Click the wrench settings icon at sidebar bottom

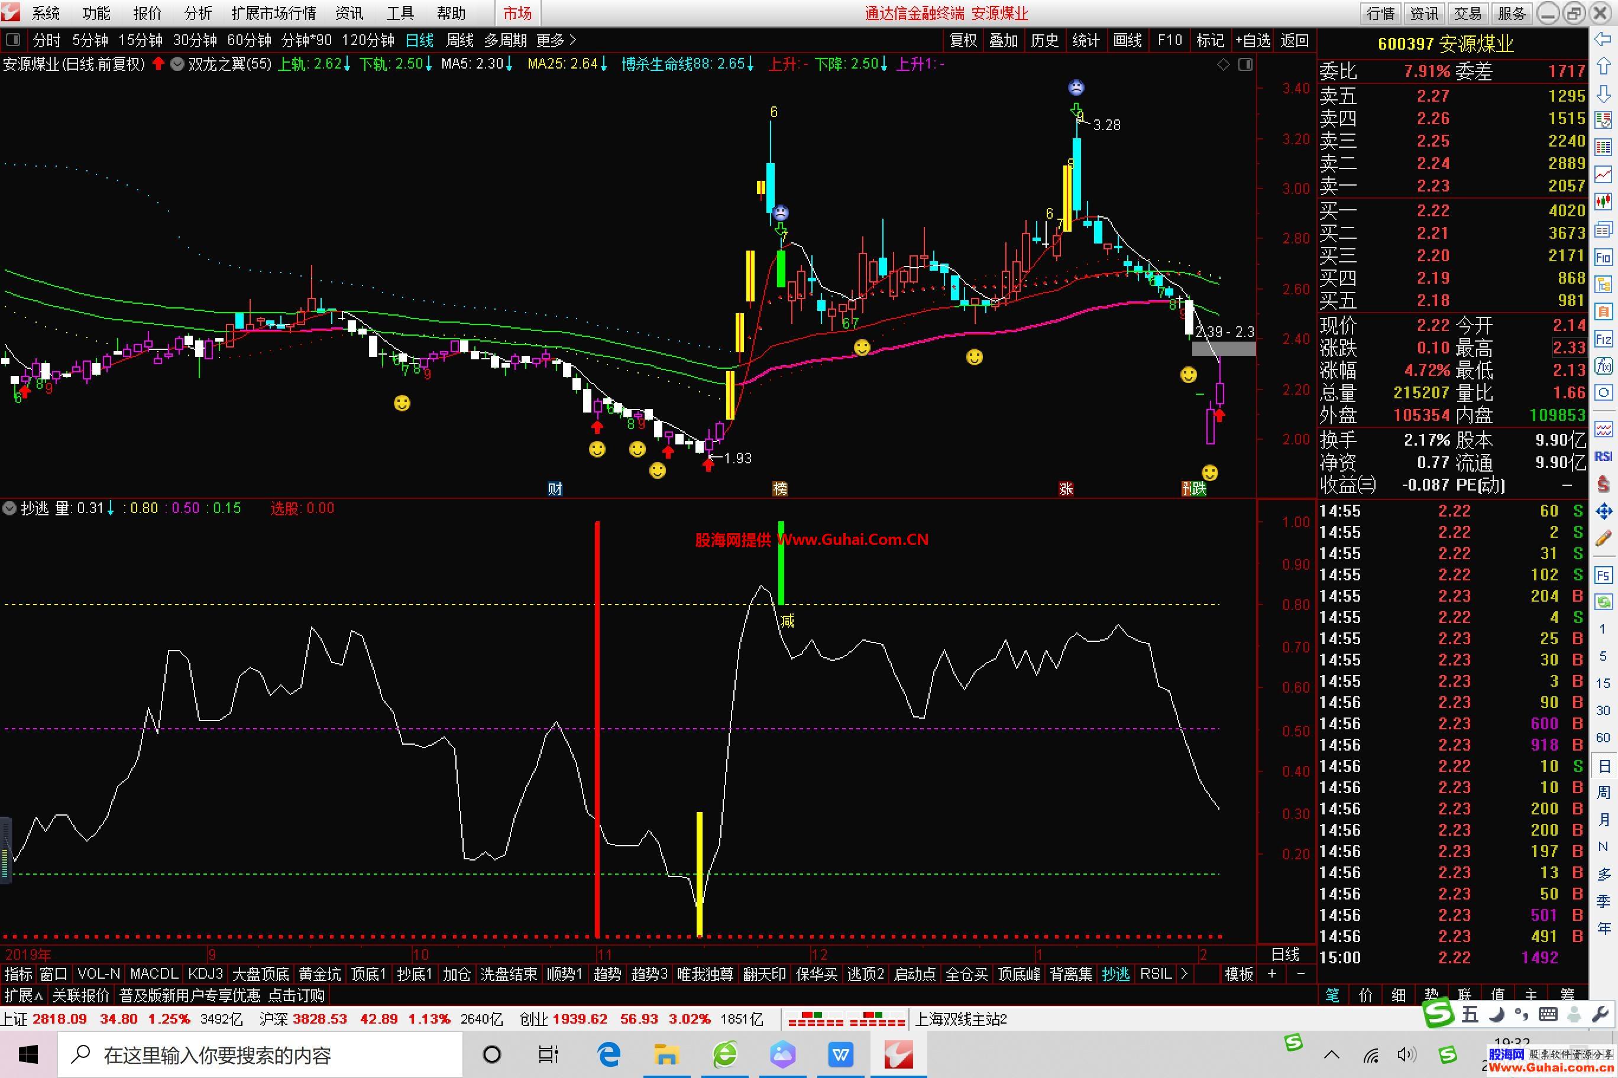[x=1601, y=1014]
